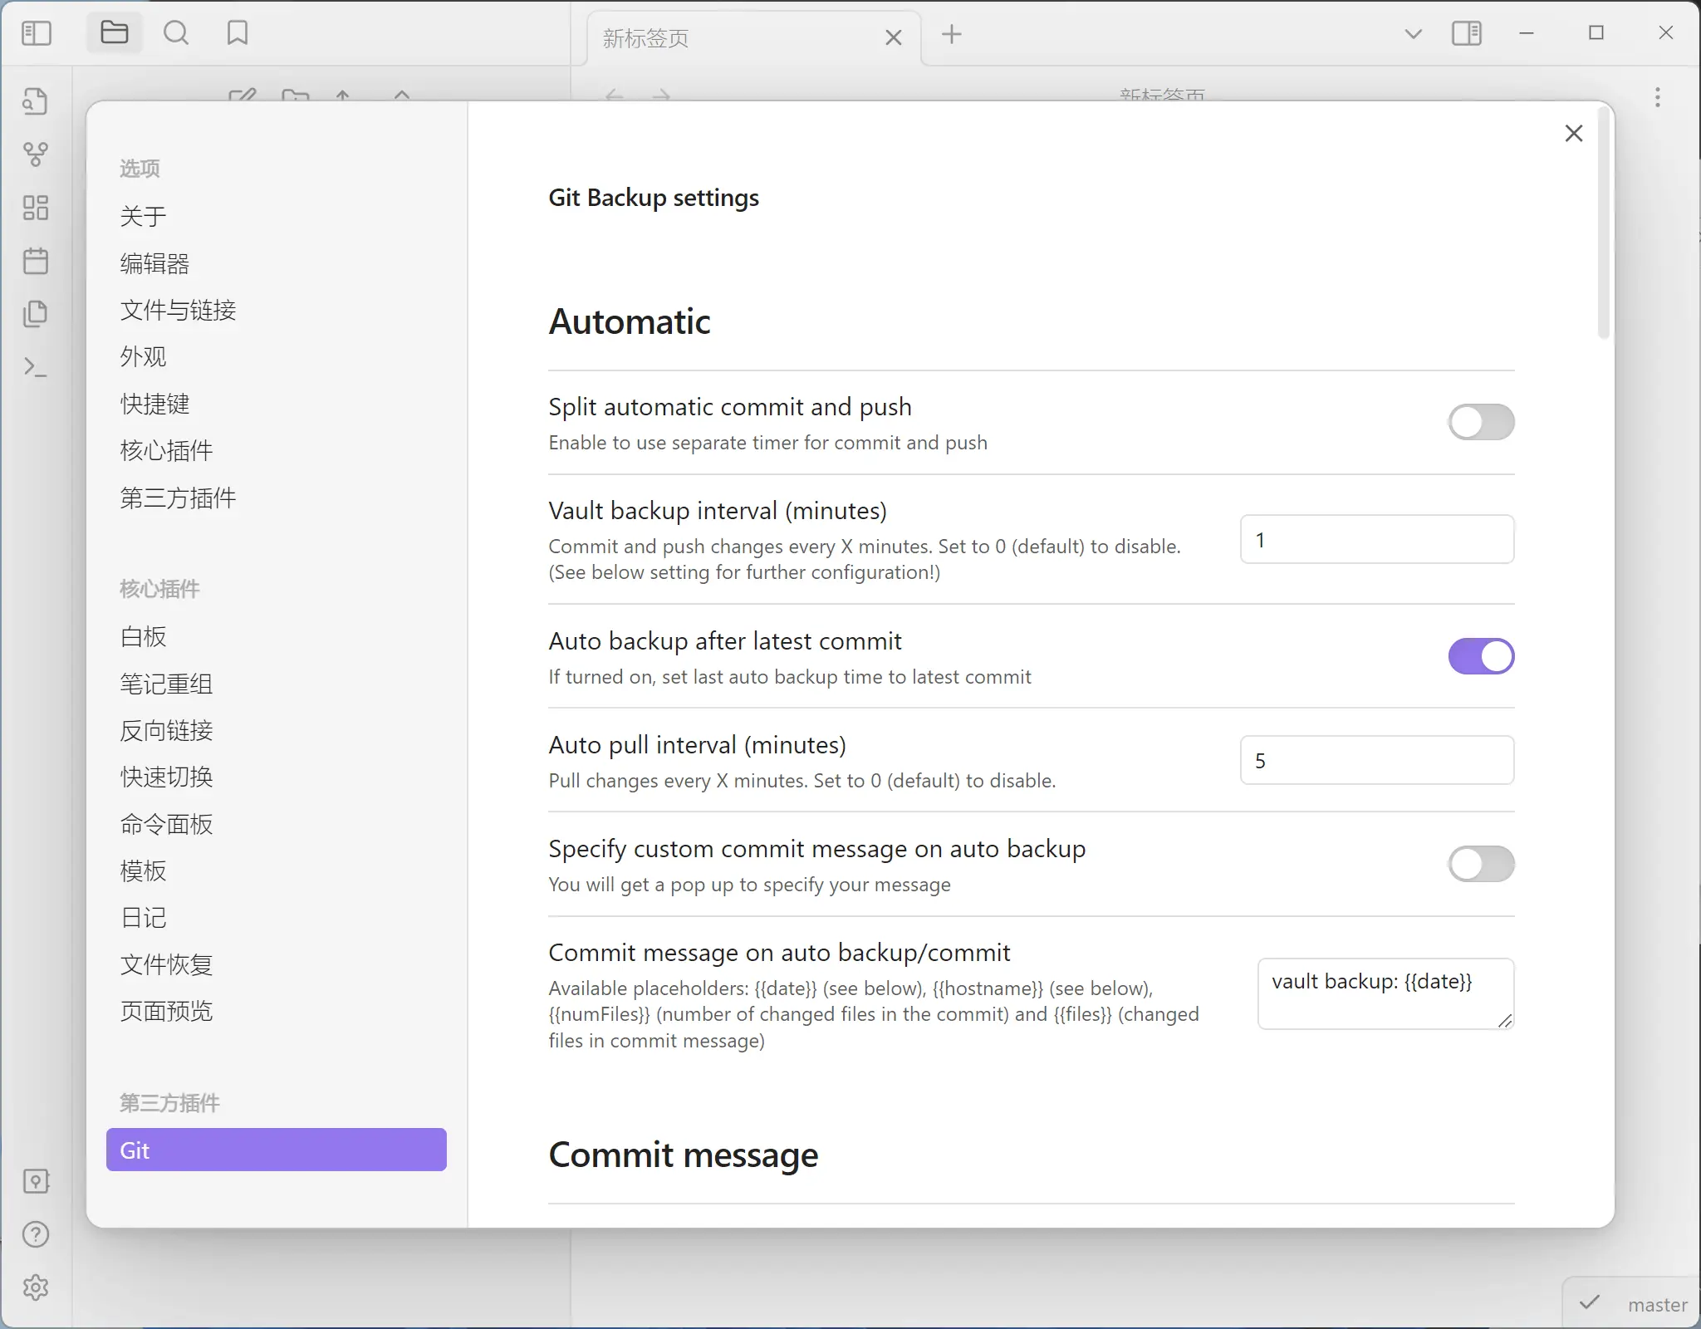Expand the tab list dropdown arrow
This screenshot has width=1701, height=1329.
click(x=1413, y=34)
